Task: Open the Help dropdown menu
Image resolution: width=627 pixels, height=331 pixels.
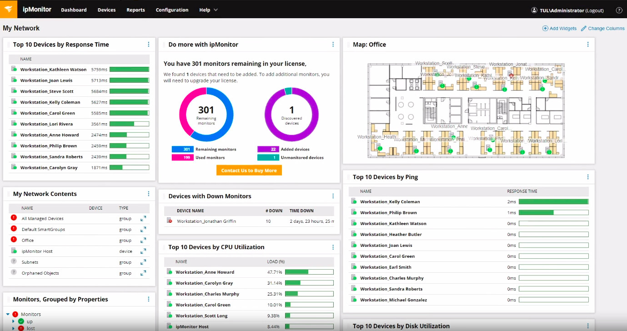Action: click(208, 10)
